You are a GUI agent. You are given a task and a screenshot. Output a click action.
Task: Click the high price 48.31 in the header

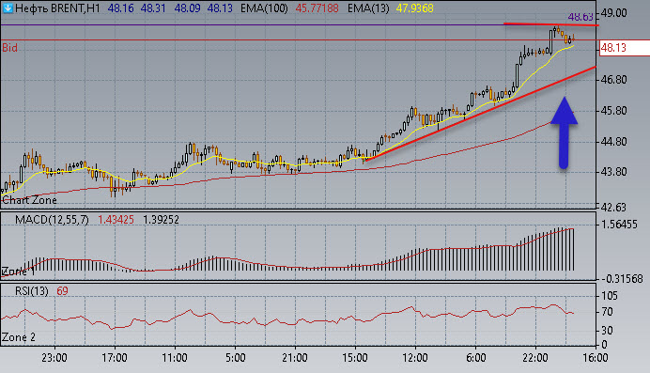click(153, 8)
